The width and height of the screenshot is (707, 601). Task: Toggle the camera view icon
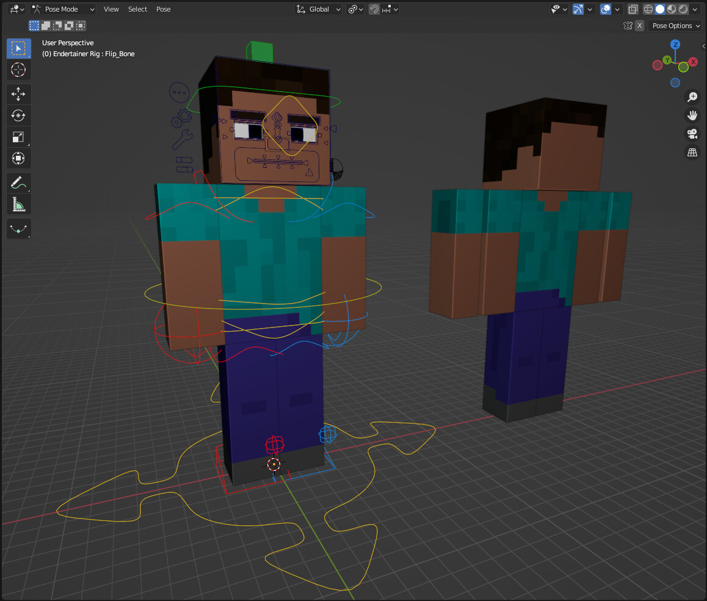692,134
